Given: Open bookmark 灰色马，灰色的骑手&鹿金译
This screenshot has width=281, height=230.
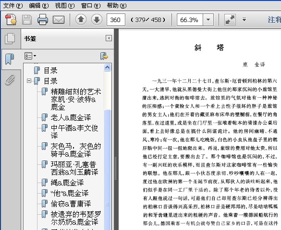Looking at the screenshot, I should coord(76,150).
